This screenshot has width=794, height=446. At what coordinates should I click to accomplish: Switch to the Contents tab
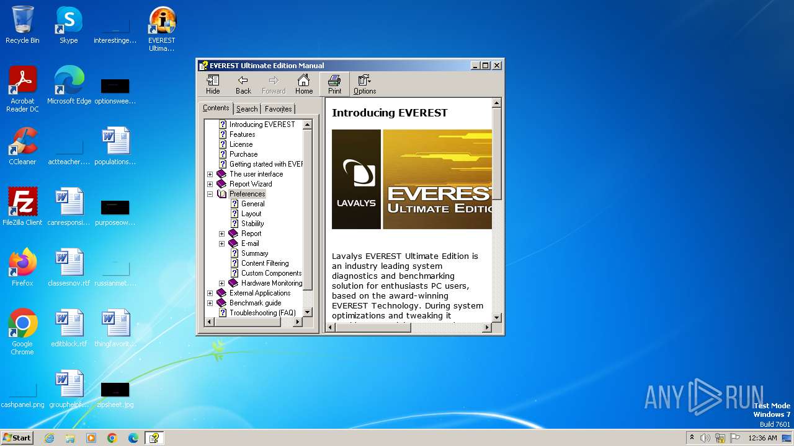(216, 108)
